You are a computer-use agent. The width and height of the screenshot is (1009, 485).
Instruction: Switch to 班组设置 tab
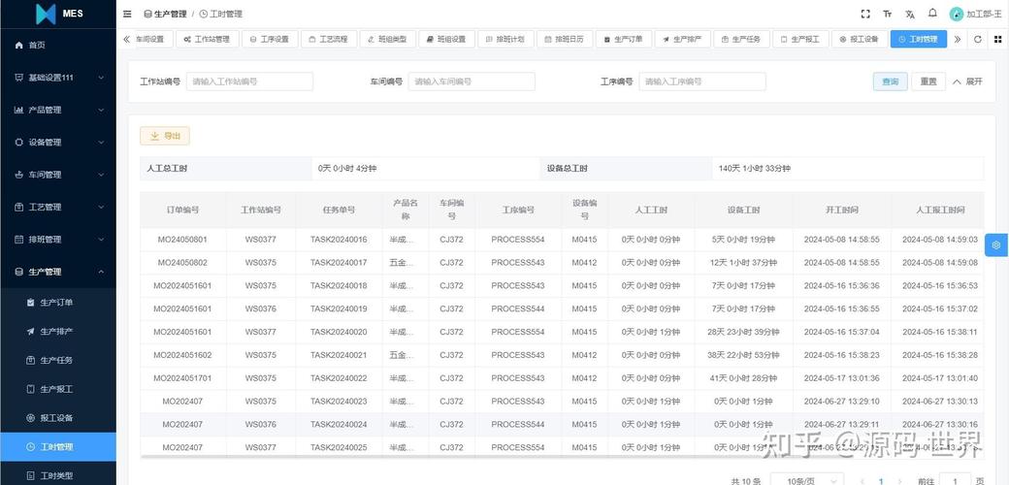click(x=446, y=39)
